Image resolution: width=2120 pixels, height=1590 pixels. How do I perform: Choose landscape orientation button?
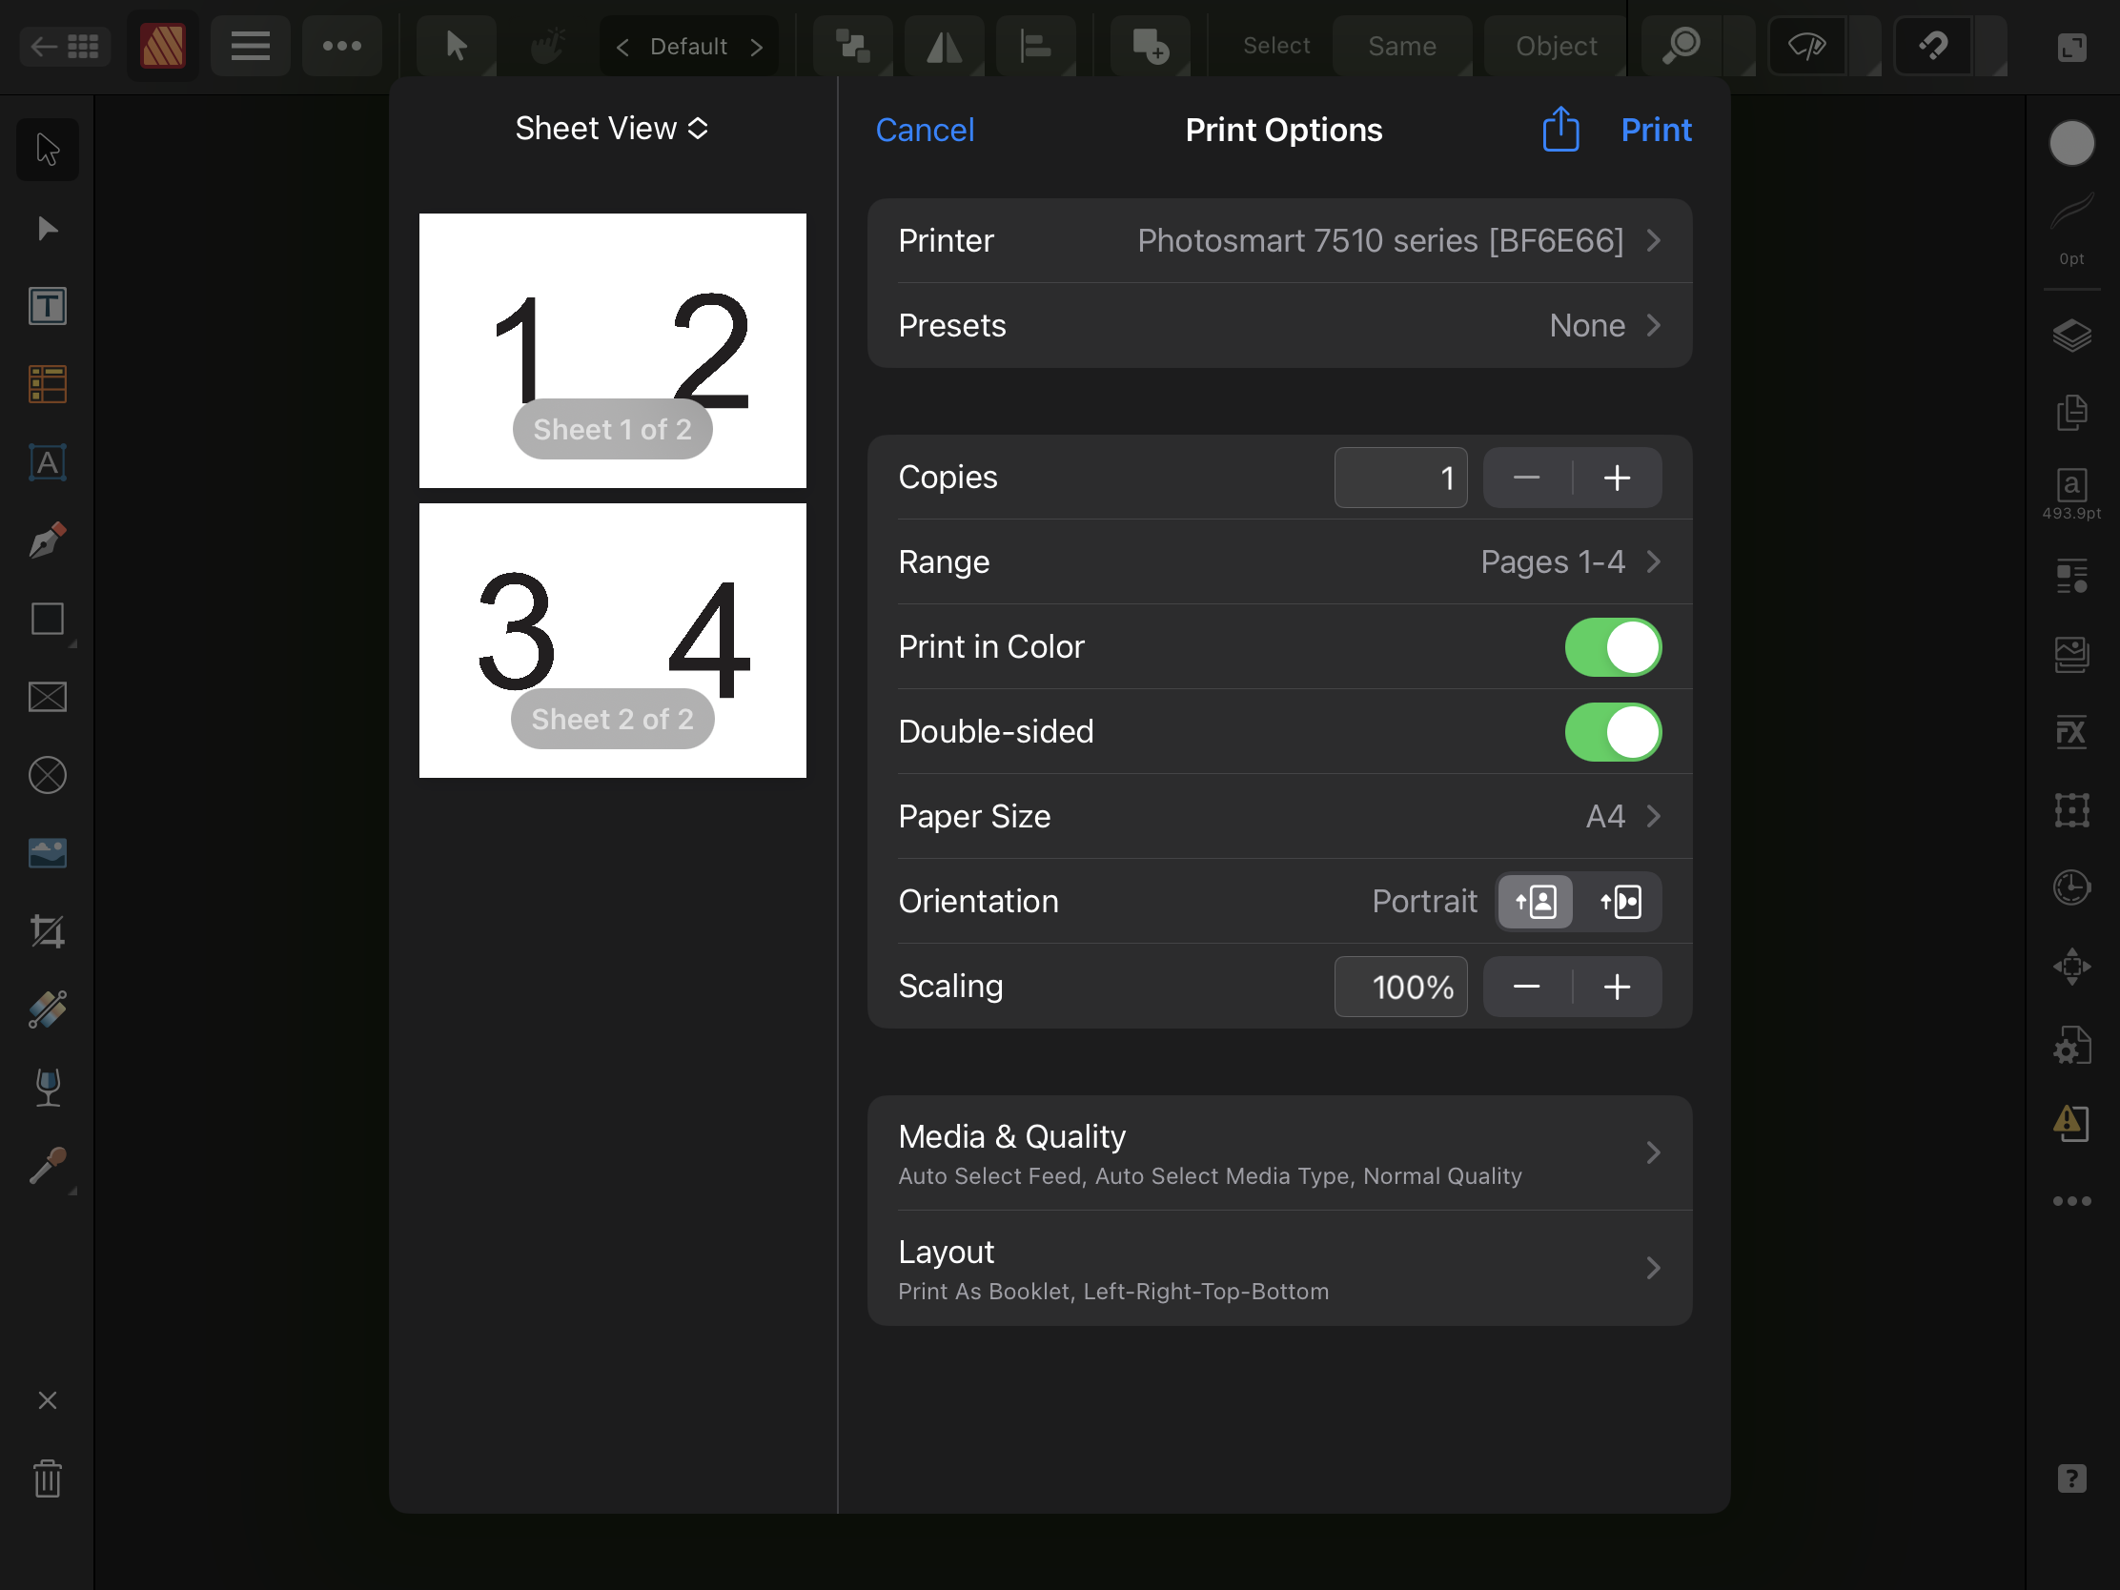click(x=1621, y=901)
